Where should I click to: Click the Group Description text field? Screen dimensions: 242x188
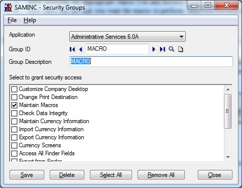[151, 61]
